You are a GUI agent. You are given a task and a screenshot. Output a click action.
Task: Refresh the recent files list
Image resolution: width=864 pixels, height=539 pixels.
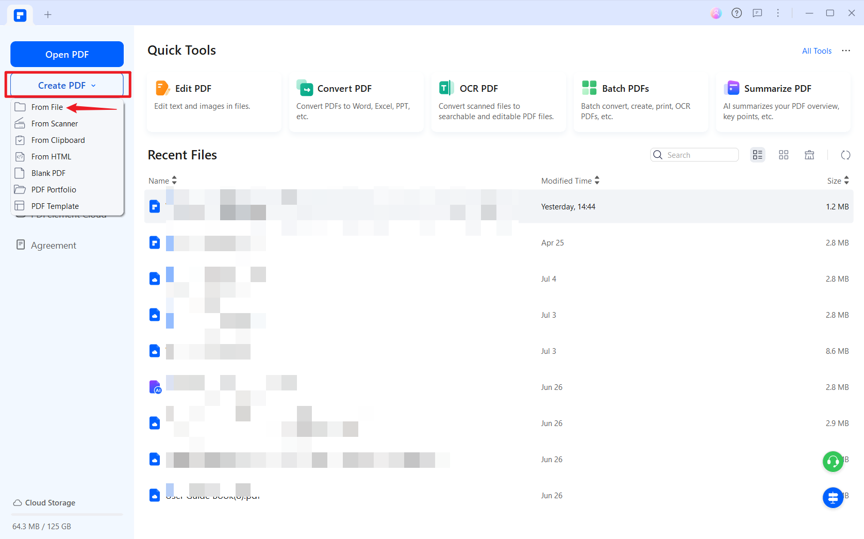[845, 155]
